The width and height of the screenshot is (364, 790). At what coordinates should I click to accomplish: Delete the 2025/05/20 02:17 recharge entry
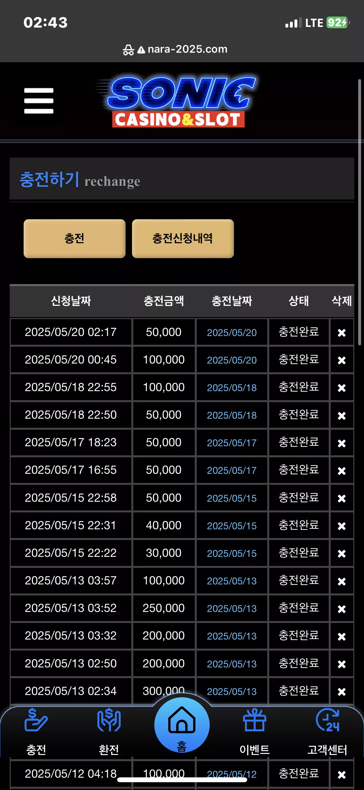[342, 333]
